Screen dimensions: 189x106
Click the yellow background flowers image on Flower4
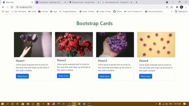point(156,44)
